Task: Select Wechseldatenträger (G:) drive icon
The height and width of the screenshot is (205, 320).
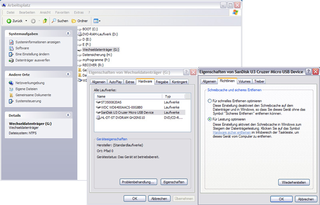Action: click(80, 50)
